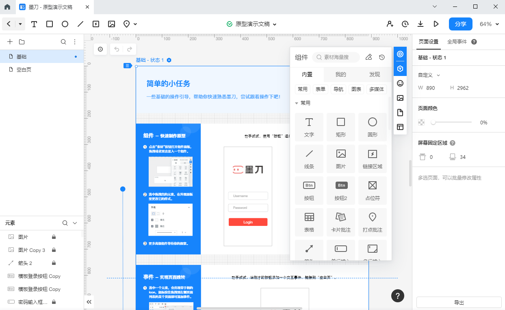Click the add collaborator icon
The height and width of the screenshot is (310, 505).
tap(390, 24)
